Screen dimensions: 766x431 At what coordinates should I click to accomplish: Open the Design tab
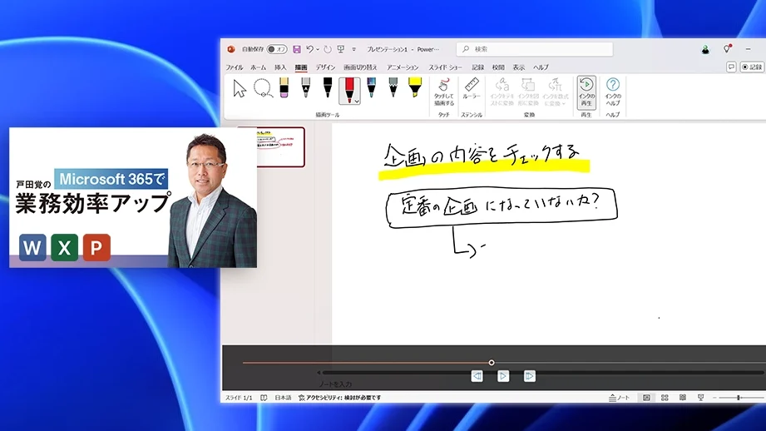coord(325,67)
